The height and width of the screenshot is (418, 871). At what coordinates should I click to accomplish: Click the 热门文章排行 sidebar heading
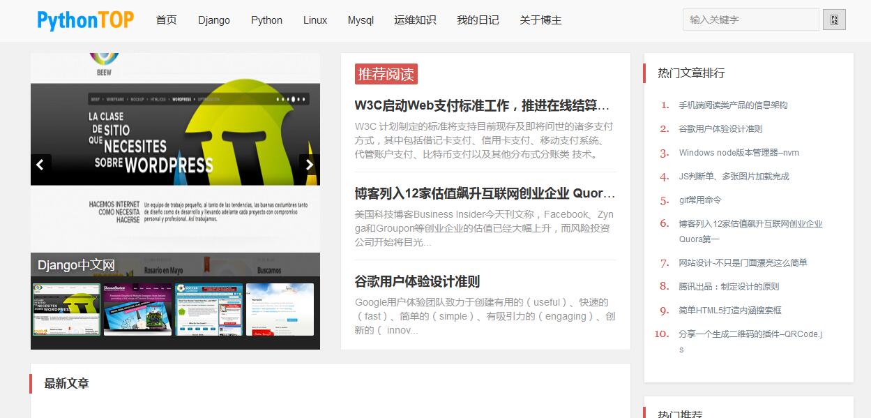(691, 73)
